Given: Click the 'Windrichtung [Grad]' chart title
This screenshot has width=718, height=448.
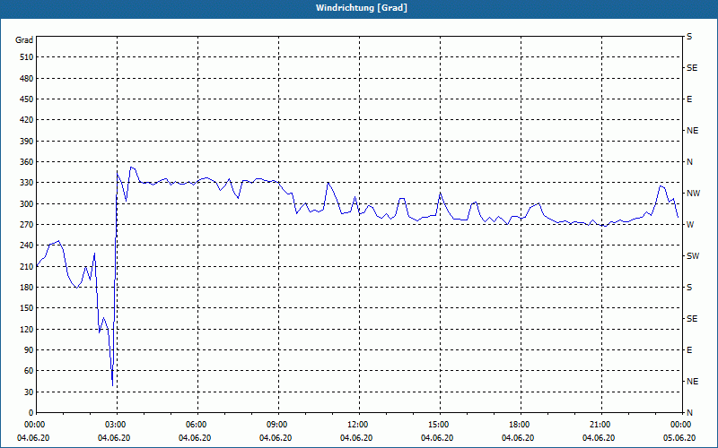Looking at the screenshot, I should pos(362,8).
